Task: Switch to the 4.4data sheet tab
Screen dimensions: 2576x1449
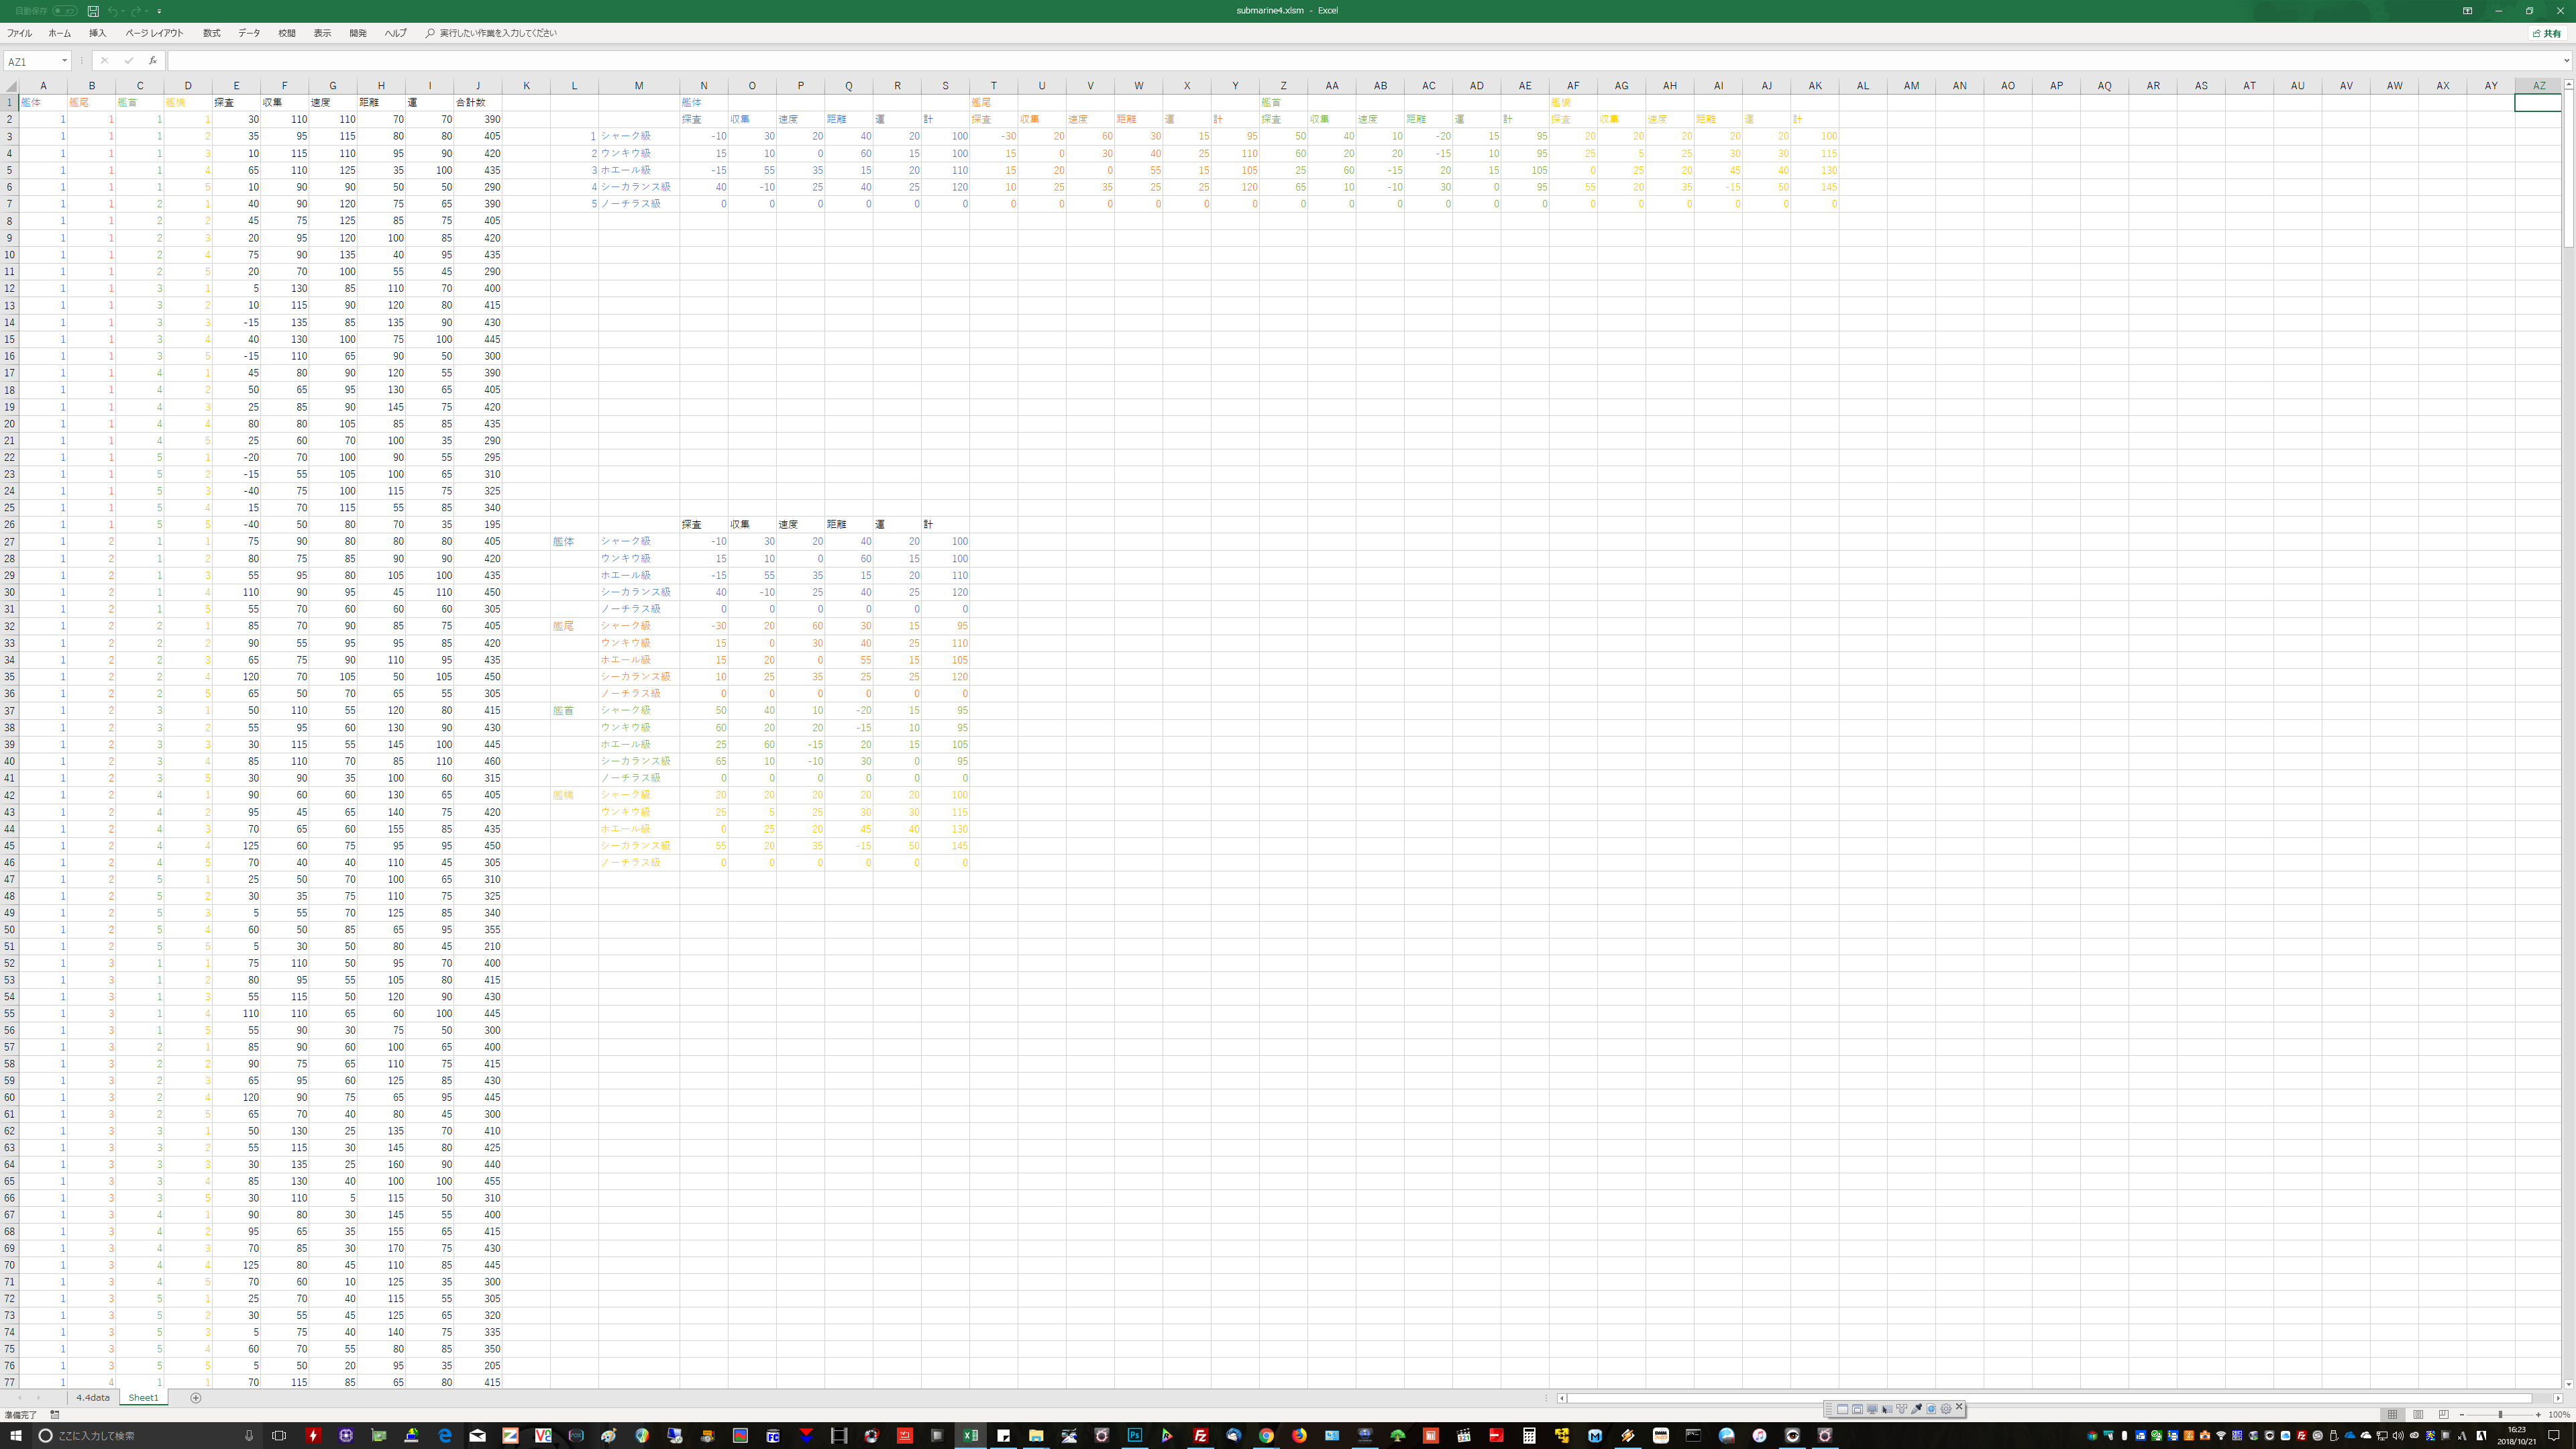Action: (93, 1397)
